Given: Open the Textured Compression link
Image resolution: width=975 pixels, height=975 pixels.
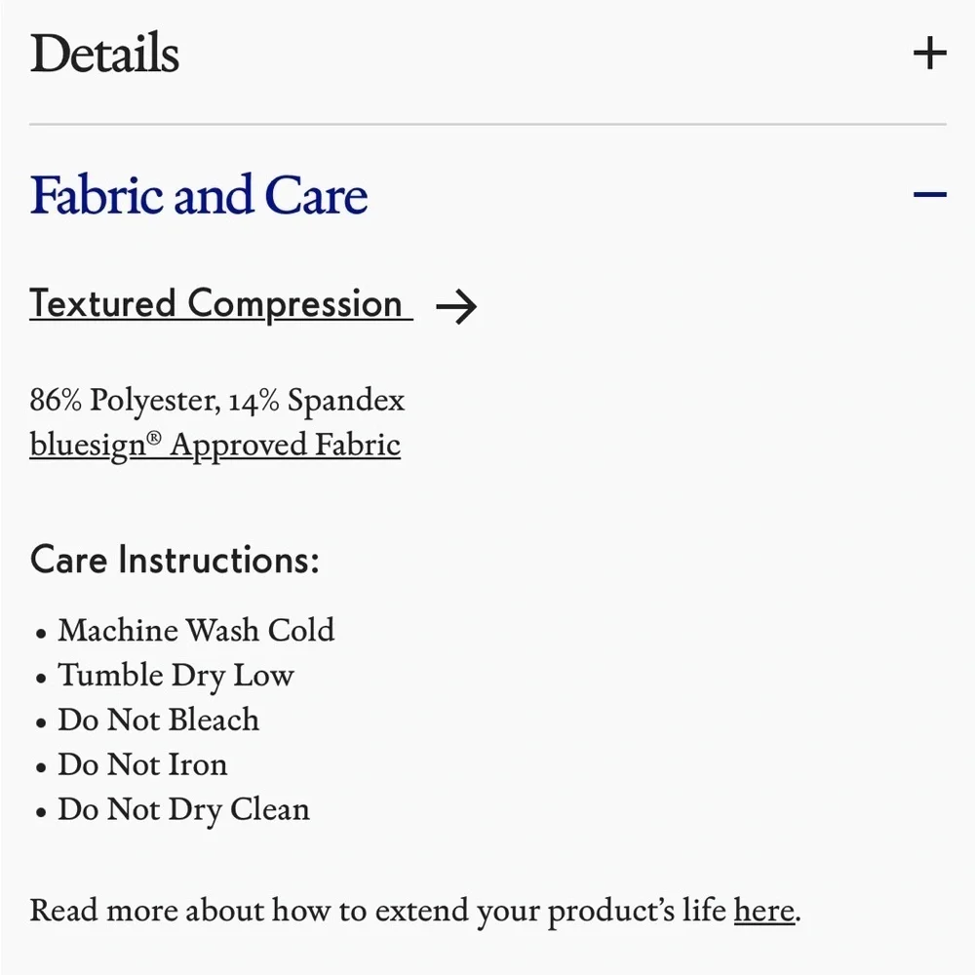Looking at the screenshot, I should [220, 304].
